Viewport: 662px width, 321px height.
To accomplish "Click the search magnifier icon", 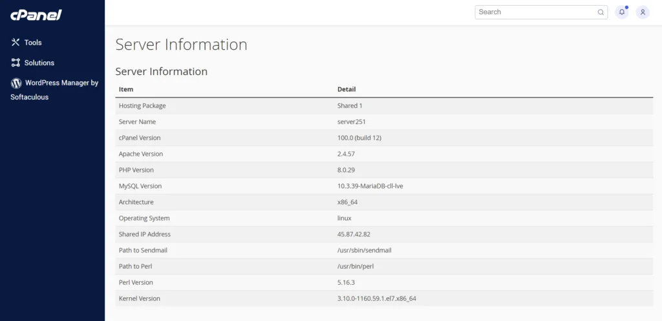I will (x=601, y=12).
